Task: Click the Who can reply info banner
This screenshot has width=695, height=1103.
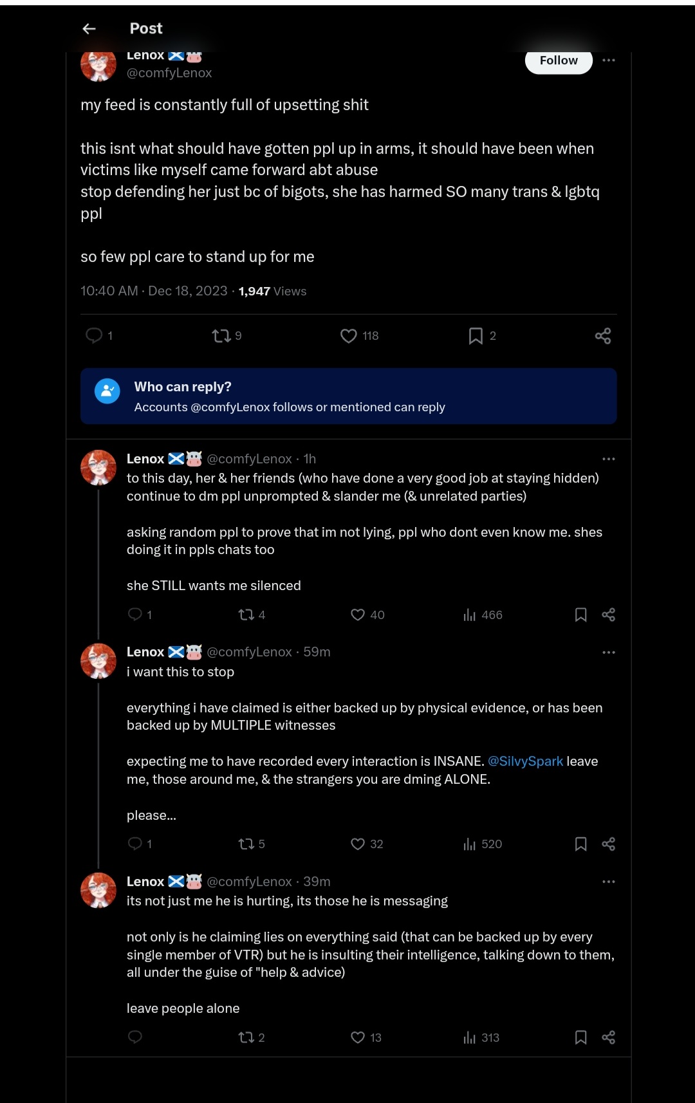Action: [x=349, y=396]
